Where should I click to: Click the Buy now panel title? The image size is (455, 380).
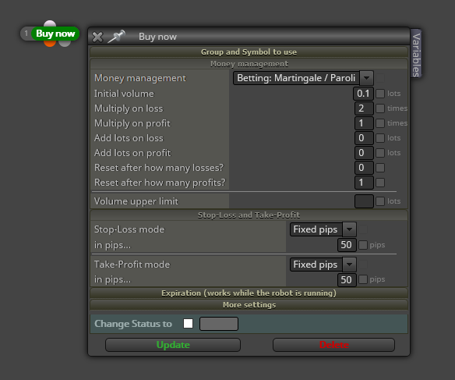(157, 37)
